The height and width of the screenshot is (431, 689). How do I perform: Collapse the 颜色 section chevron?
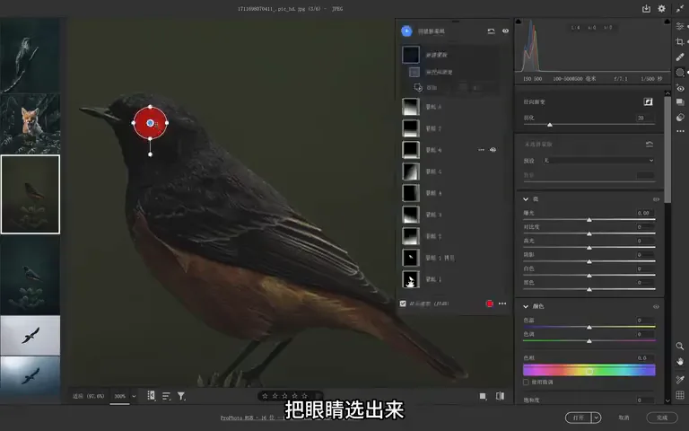[x=526, y=306]
